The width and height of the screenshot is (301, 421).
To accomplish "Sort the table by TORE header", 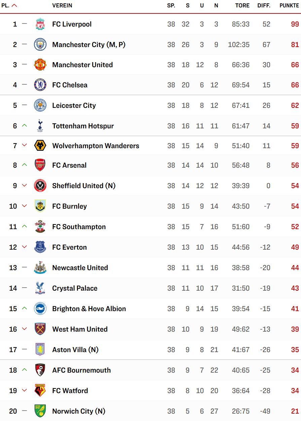I will (x=242, y=6).
